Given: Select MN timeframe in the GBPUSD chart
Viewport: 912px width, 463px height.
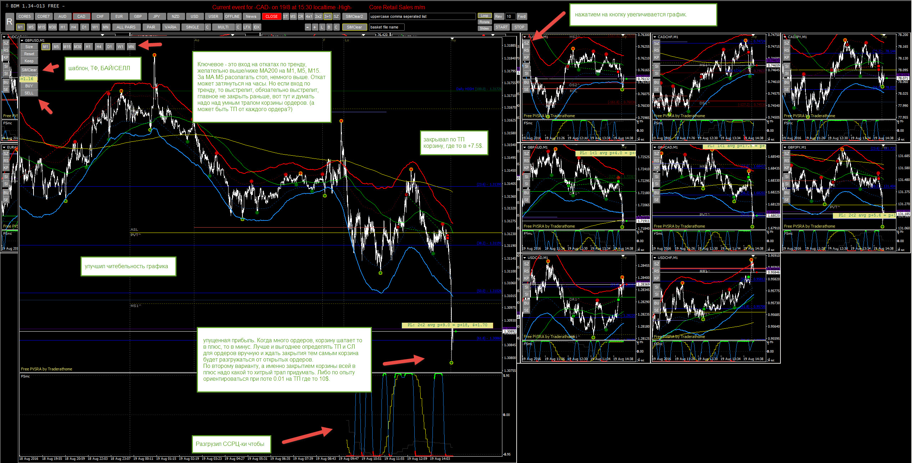Looking at the screenshot, I should [x=131, y=47].
